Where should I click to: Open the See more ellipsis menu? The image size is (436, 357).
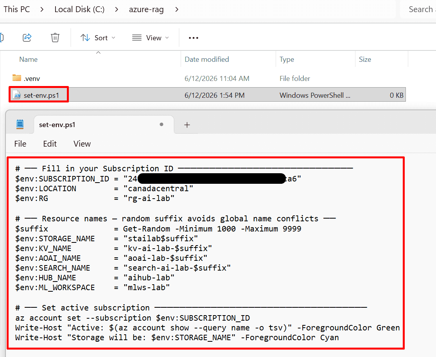coord(194,38)
